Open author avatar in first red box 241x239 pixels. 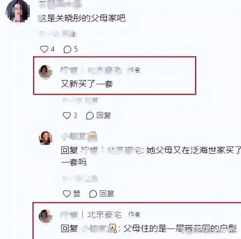(45, 72)
